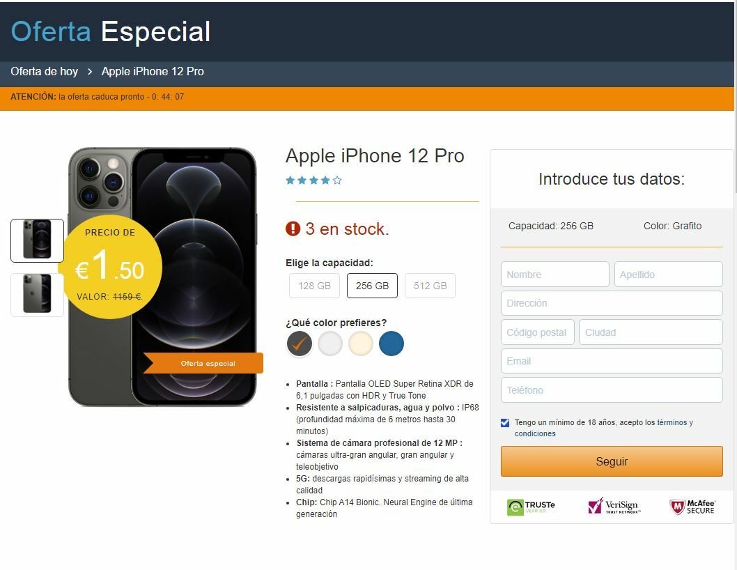Click the TRUSTe verified badge icon
This screenshot has width=737, height=570.
(x=531, y=507)
